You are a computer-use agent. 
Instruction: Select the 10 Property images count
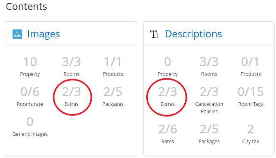[30, 66]
